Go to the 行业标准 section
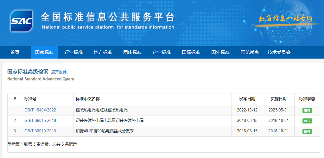This screenshot has height=158, width=324. [73, 53]
